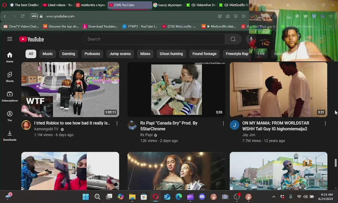Switch to luxury skyscraper Google tab
Image resolution: width=338 pixels, height=203 pixels.
[x=168, y=5]
